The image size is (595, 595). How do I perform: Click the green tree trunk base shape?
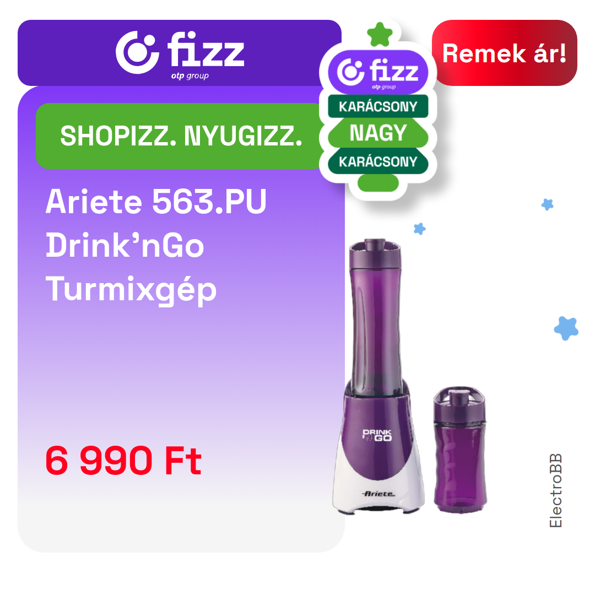click(x=378, y=183)
